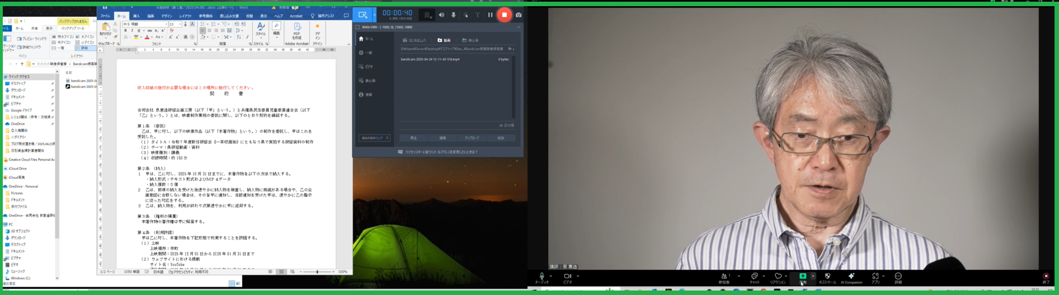The image size is (1059, 295).
Task: Open Bandicam 日付順 sort option
Action: pos(507,125)
